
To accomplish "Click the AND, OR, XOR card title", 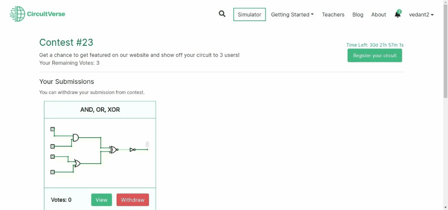I will 100,109.
